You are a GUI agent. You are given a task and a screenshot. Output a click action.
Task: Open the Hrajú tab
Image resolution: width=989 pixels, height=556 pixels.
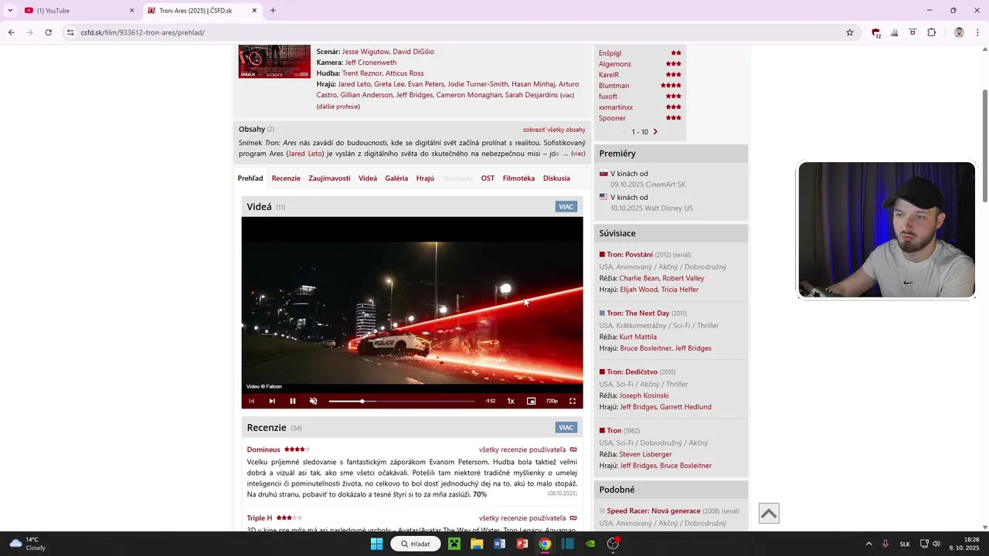click(x=425, y=178)
